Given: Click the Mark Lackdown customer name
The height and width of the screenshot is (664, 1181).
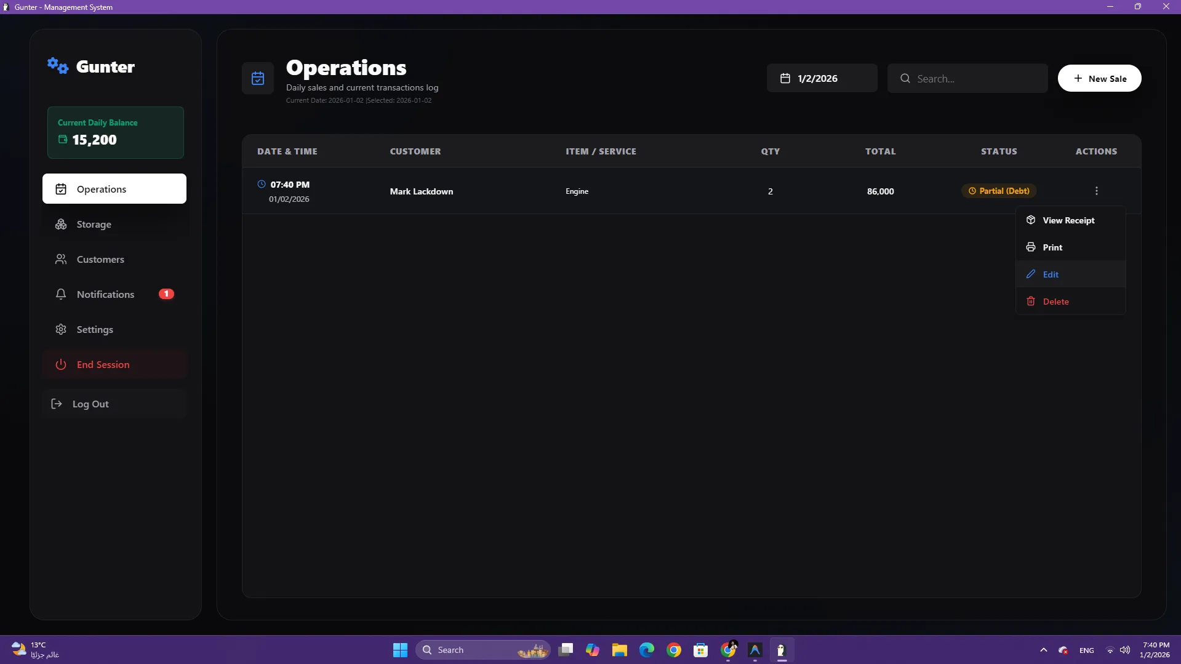Looking at the screenshot, I should click(x=422, y=191).
